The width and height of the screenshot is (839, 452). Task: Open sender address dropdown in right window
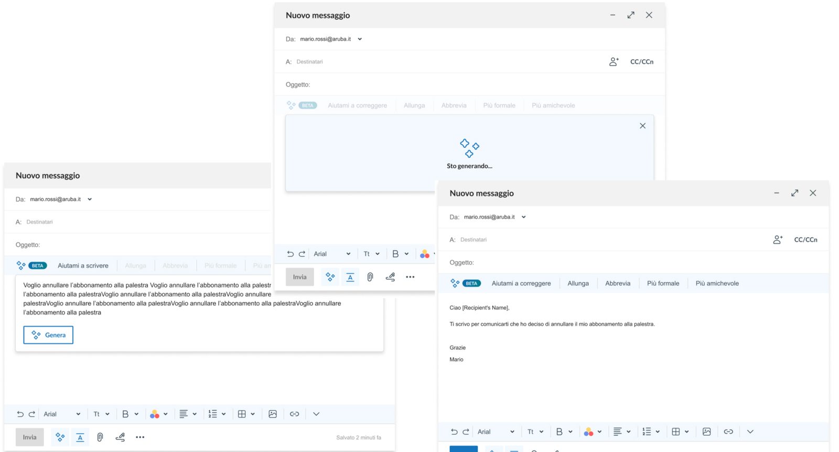[523, 217]
